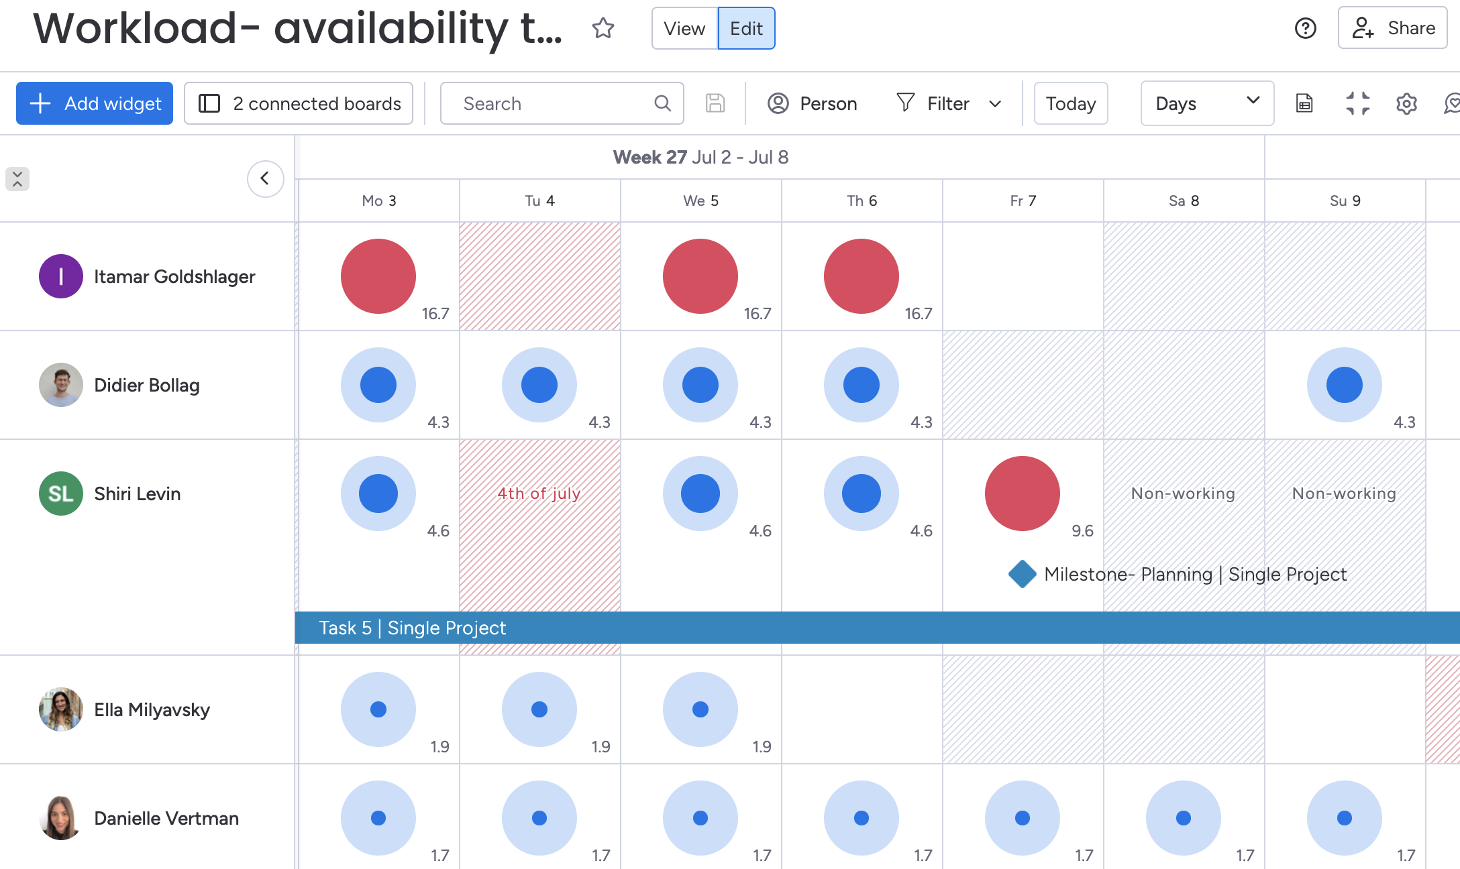This screenshot has width=1460, height=869.
Task: Switch to the View tab
Action: click(x=684, y=28)
